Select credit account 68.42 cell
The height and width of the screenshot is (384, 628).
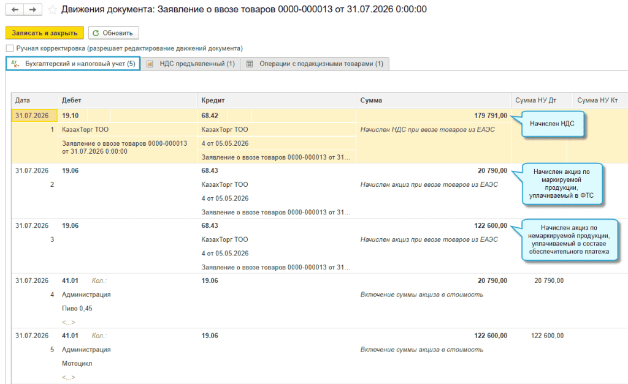tap(213, 116)
